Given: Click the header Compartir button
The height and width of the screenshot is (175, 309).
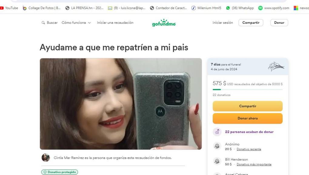Looking at the screenshot, I should point(251,23).
